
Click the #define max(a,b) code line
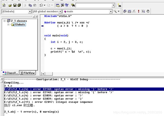pyautogui.click(x=67, y=23)
